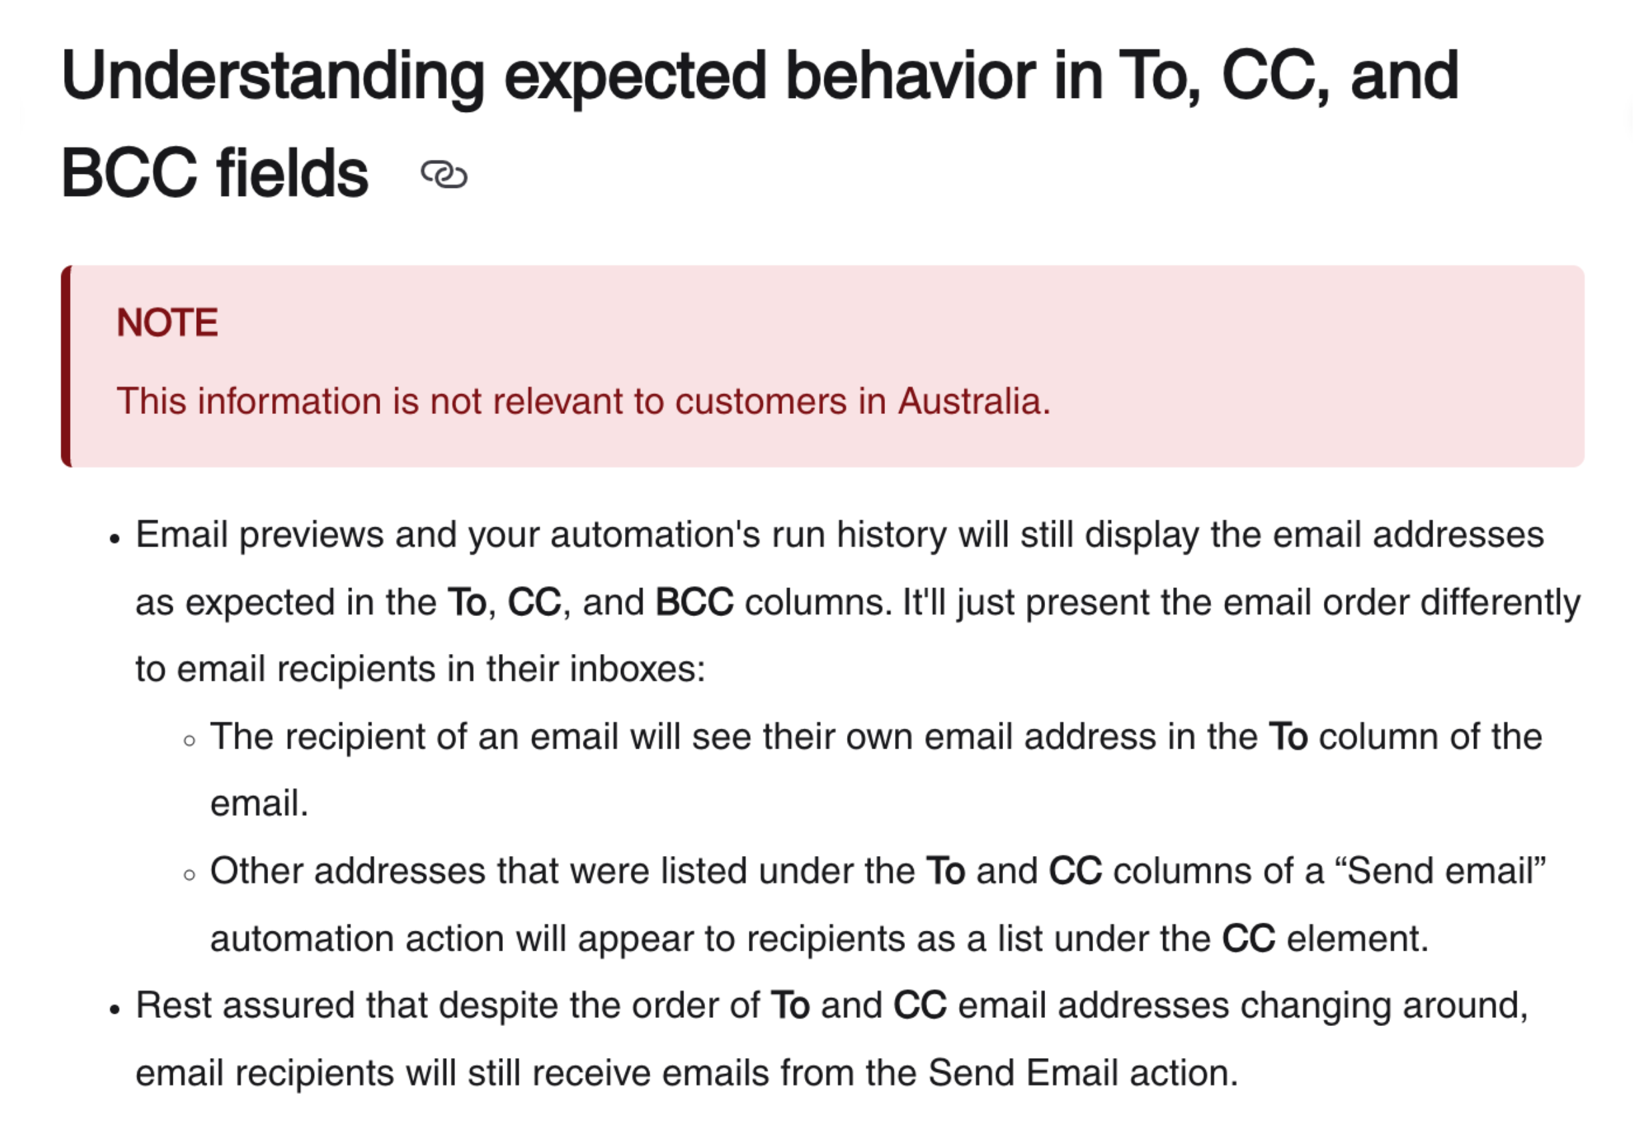Screen dimensions: 1652x1138
Task: Click the dark red left border of the note
Action: (66, 367)
